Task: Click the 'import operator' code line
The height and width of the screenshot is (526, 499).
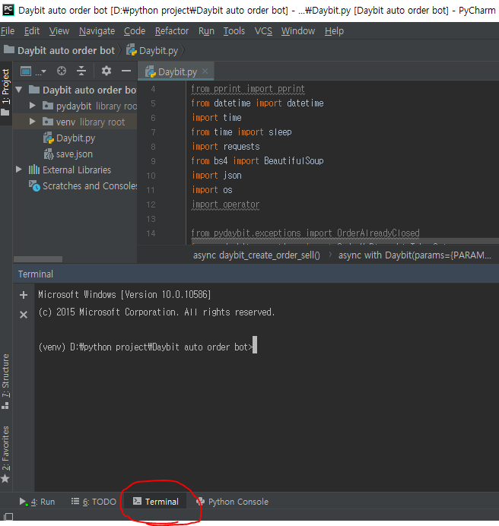Action: coord(225,204)
